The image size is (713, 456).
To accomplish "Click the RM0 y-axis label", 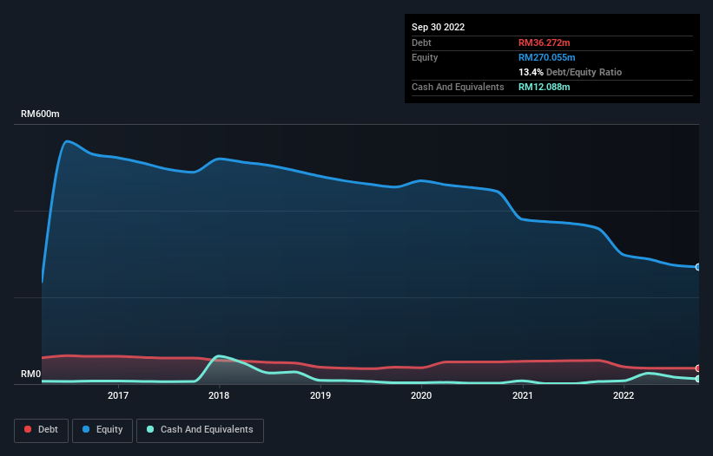I will [x=31, y=374].
